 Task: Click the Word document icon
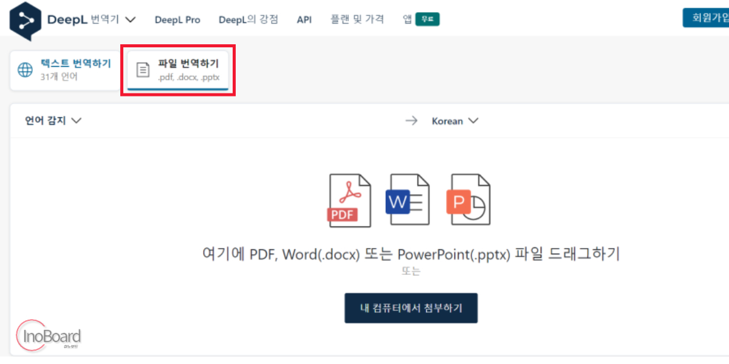tap(408, 200)
